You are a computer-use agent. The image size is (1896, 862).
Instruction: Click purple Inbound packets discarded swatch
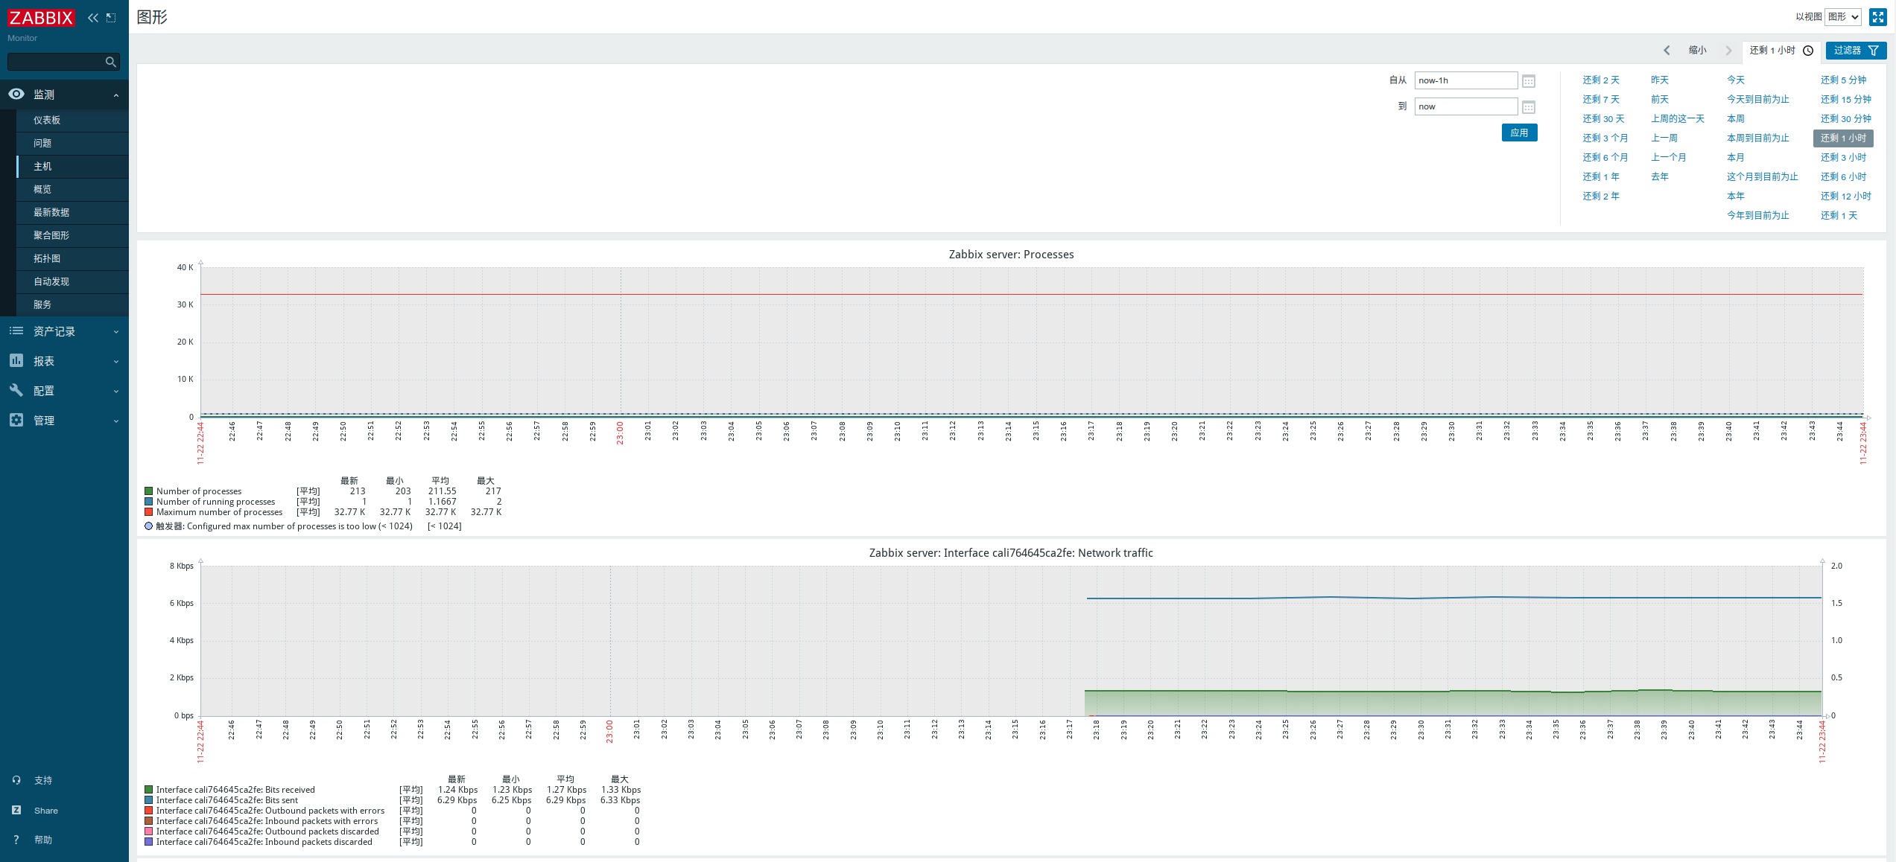coord(148,842)
